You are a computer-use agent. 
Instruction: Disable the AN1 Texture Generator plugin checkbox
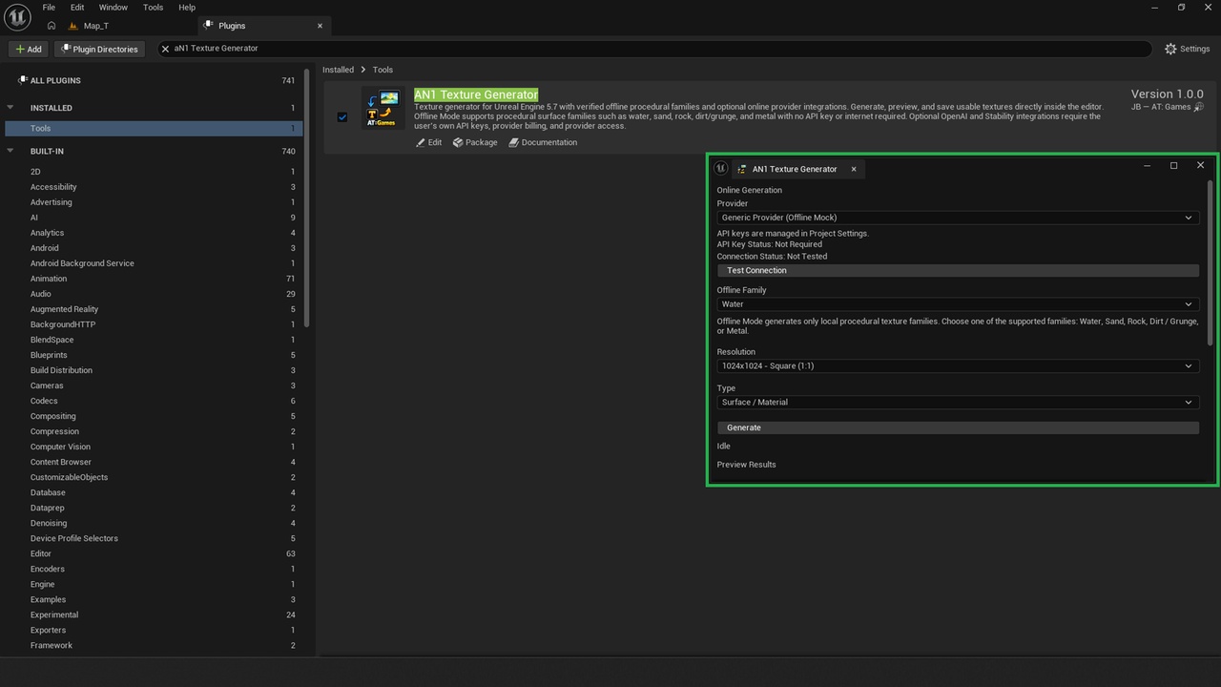coord(342,117)
